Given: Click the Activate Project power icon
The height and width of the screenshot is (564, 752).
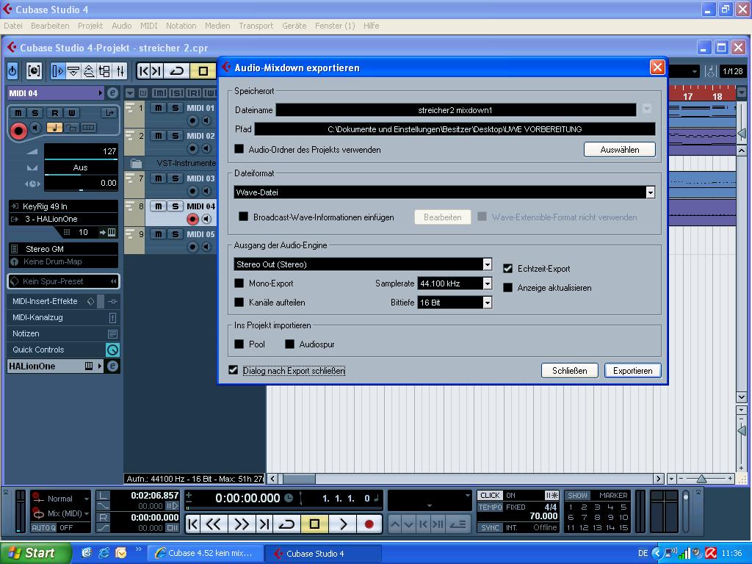Looking at the screenshot, I should (12, 71).
